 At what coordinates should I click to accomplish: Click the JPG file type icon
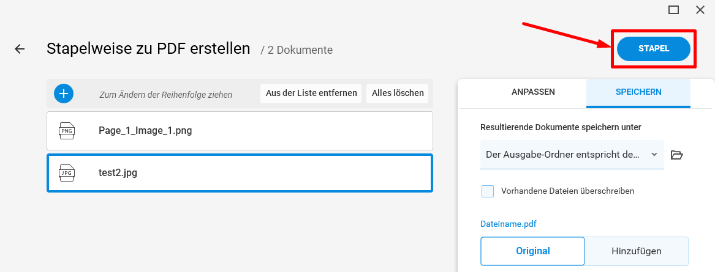pos(67,173)
